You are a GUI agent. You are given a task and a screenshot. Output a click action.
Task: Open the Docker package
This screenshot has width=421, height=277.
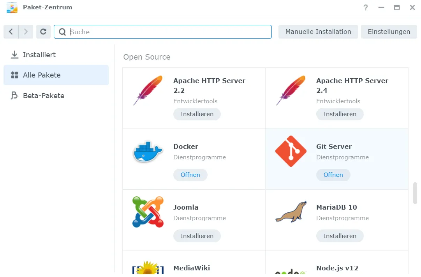[x=190, y=175]
